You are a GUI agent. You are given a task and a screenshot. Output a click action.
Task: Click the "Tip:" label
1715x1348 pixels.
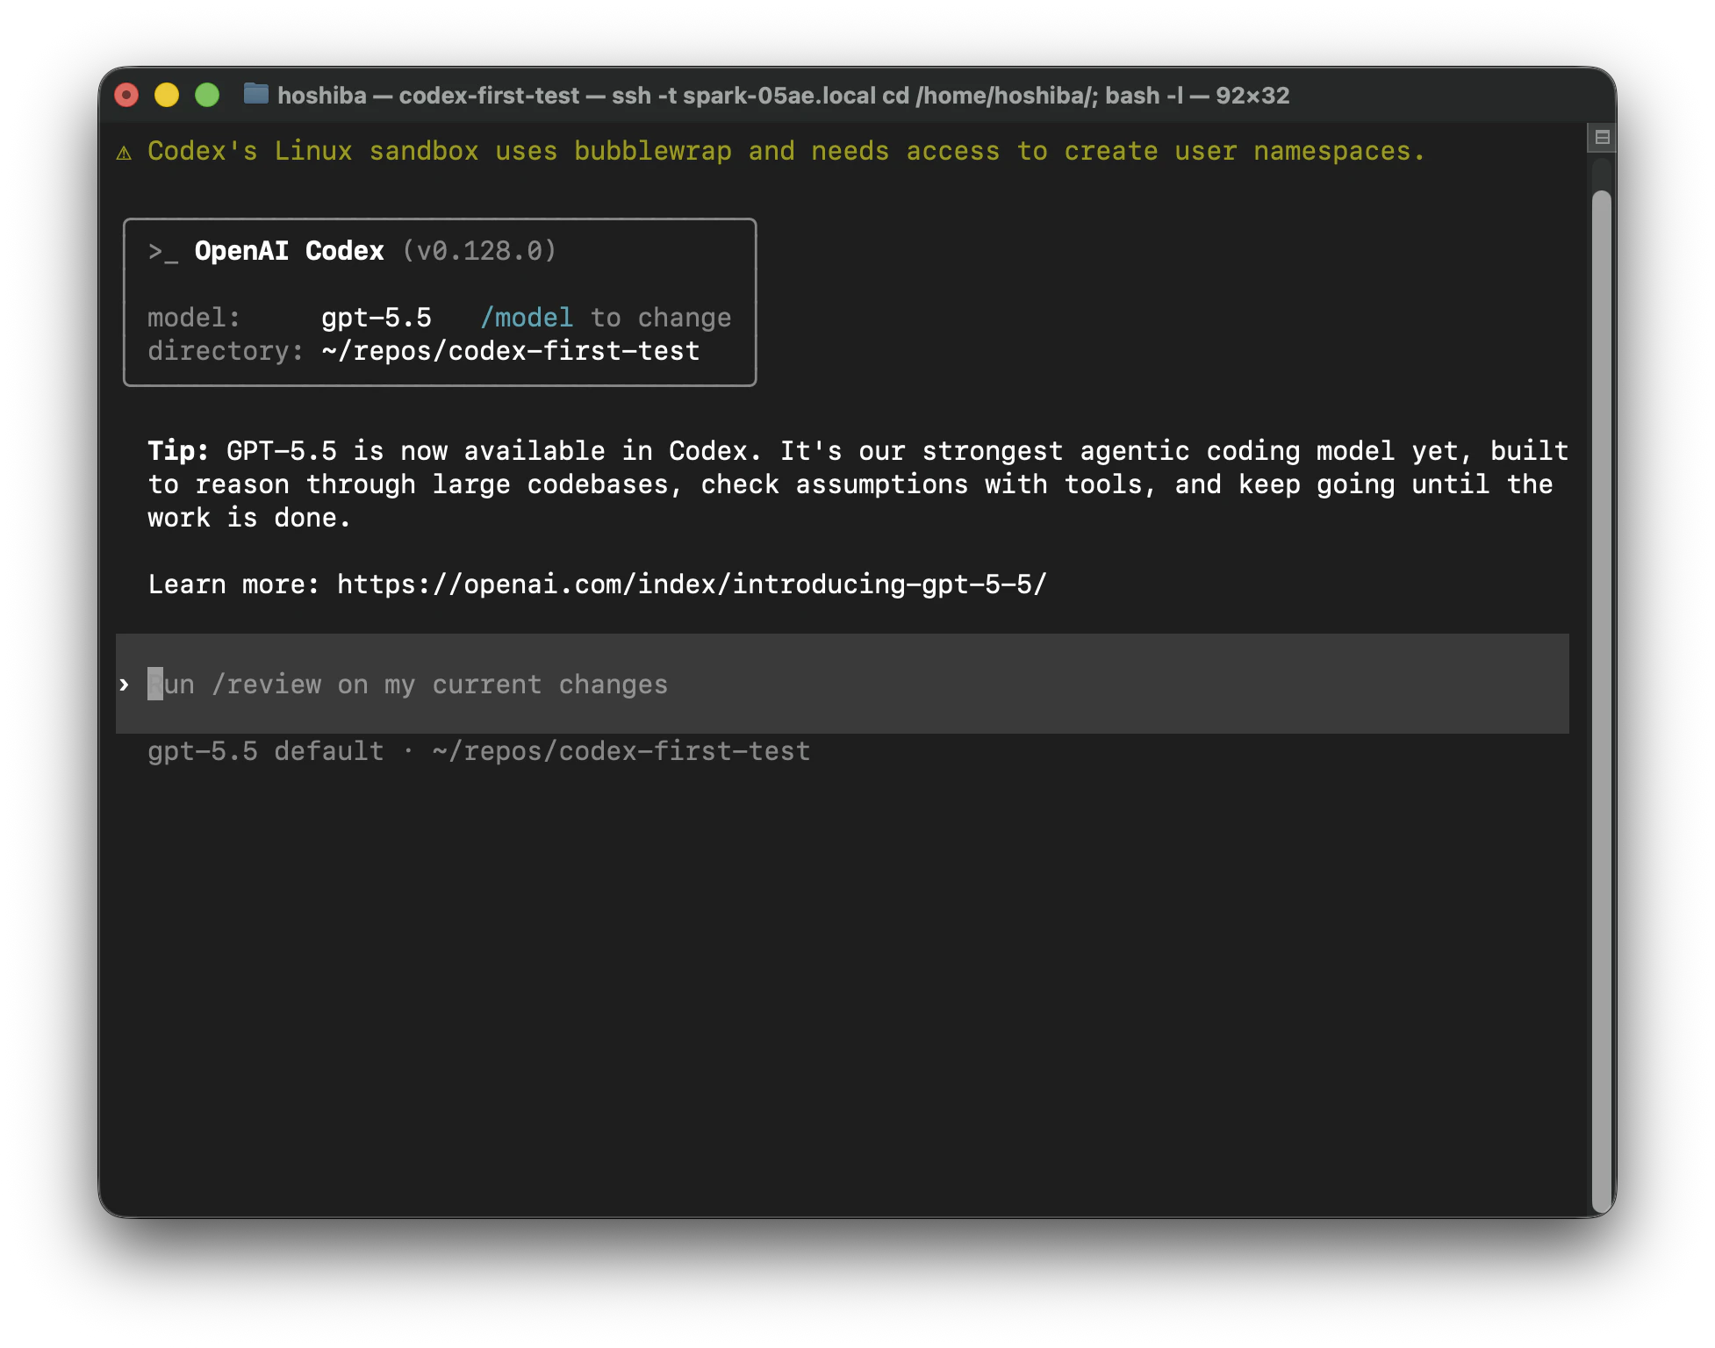pos(178,451)
